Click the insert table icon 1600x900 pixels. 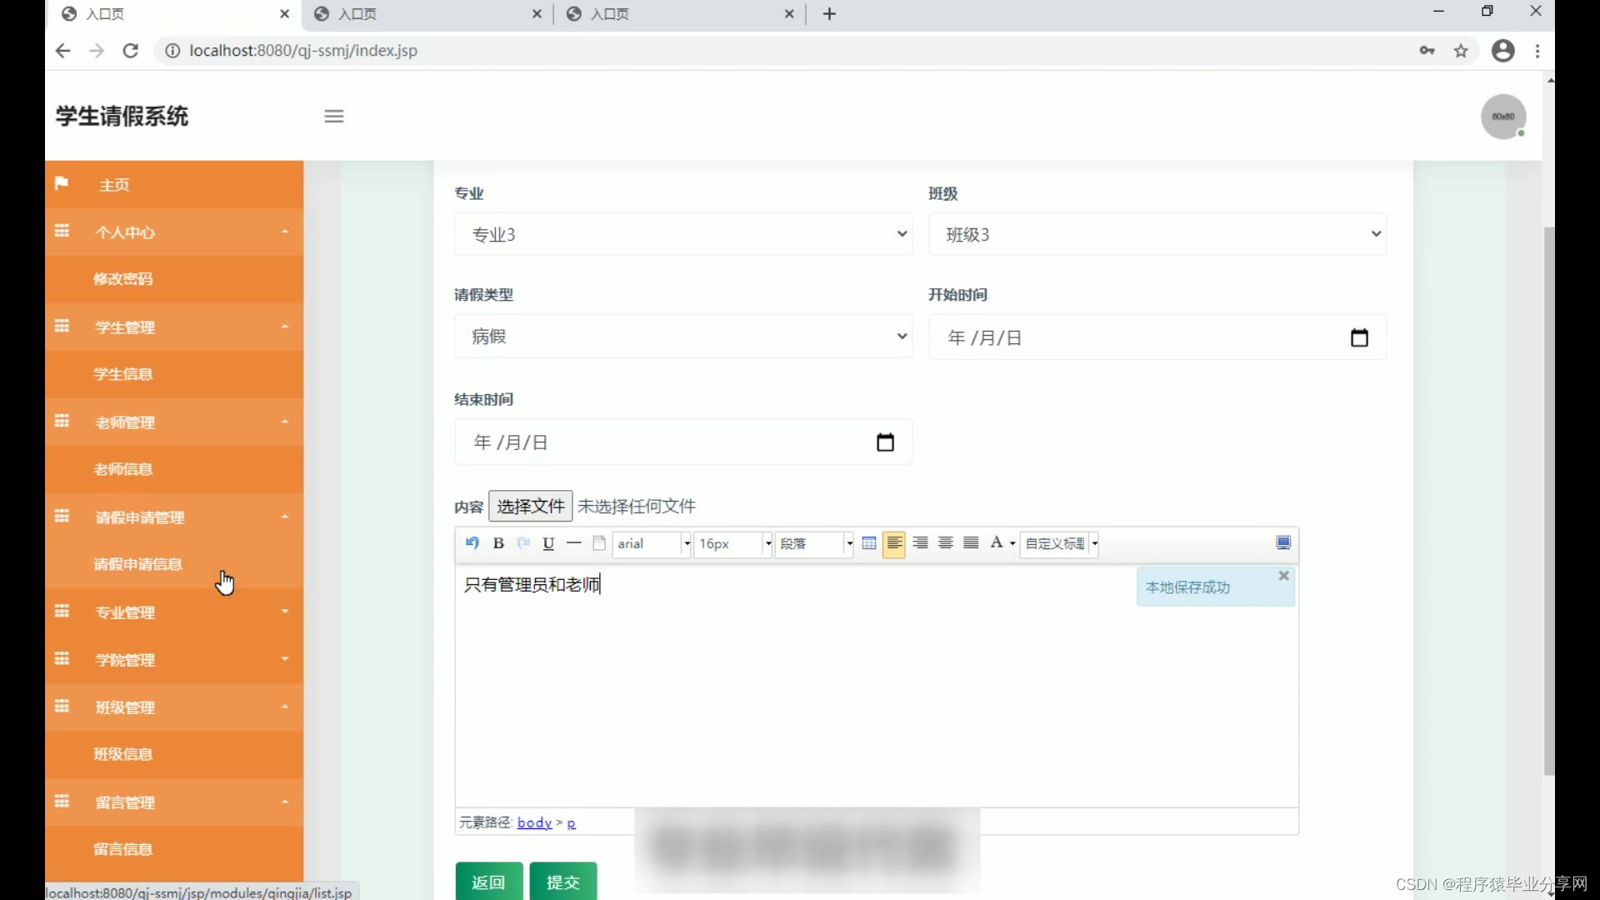868,543
